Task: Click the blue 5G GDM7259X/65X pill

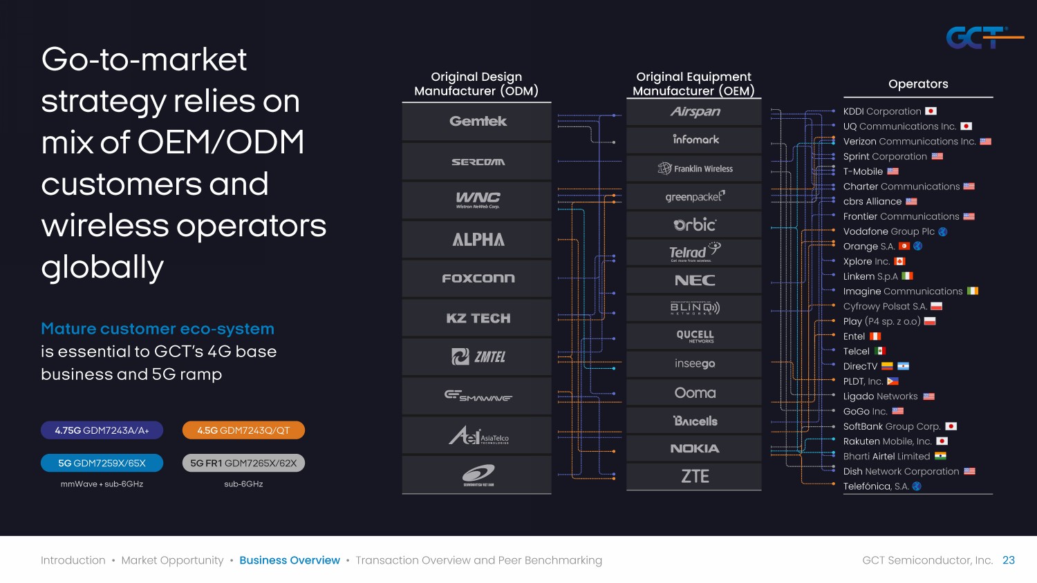Action: point(102,463)
